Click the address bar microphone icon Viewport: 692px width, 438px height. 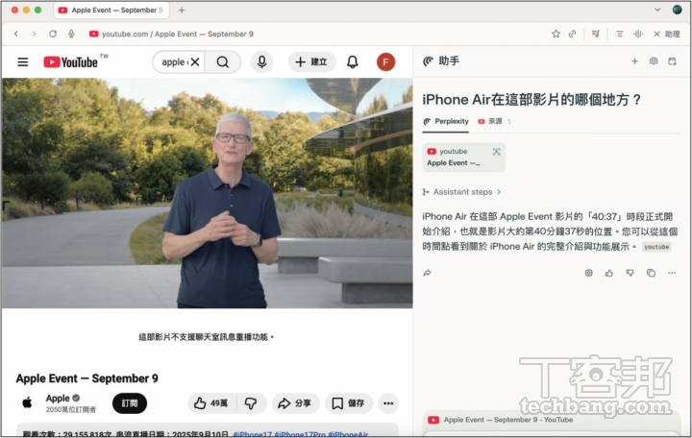tap(71, 34)
